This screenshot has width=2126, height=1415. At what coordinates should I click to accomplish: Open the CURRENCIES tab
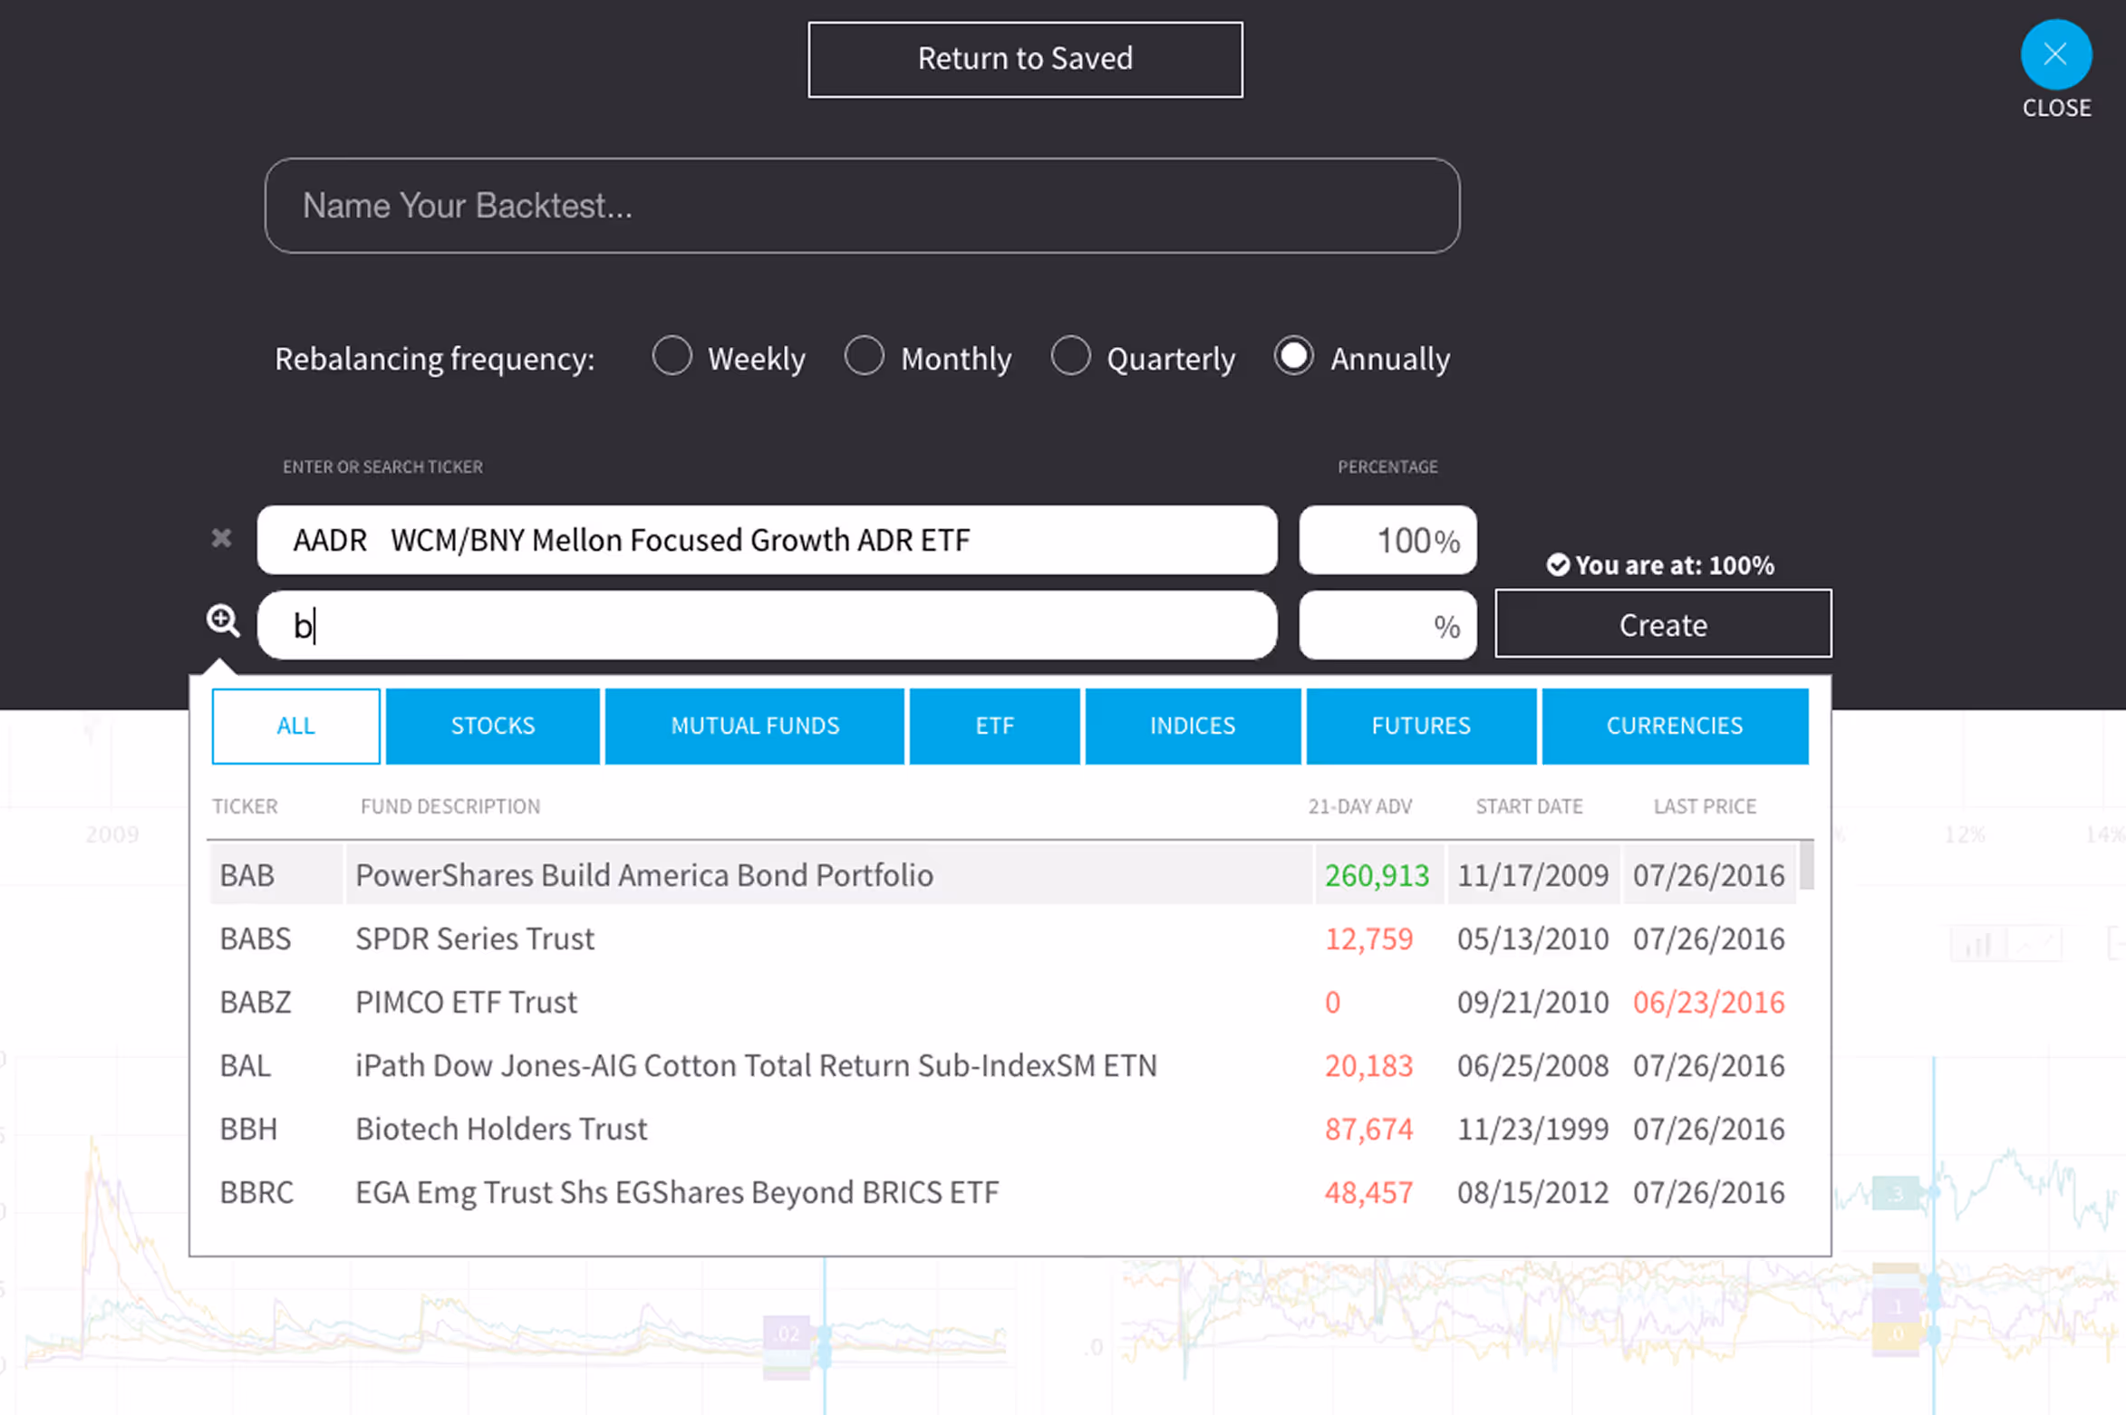tap(1674, 726)
